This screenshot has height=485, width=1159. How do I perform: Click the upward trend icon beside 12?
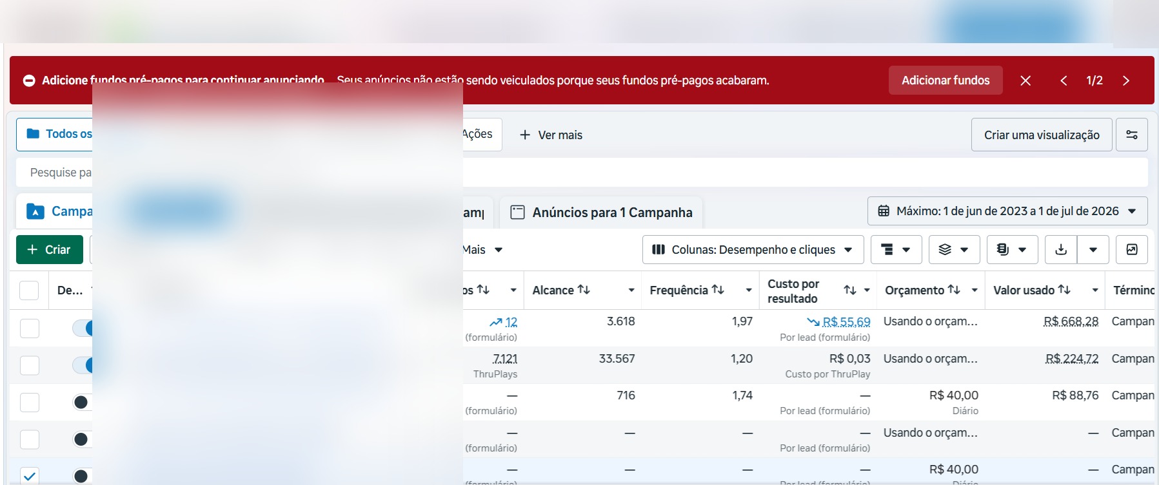pos(495,322)
